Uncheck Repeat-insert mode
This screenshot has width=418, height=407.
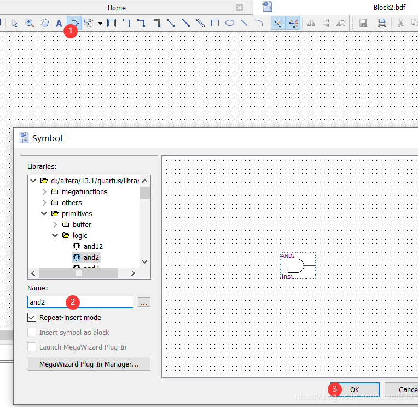32,317
